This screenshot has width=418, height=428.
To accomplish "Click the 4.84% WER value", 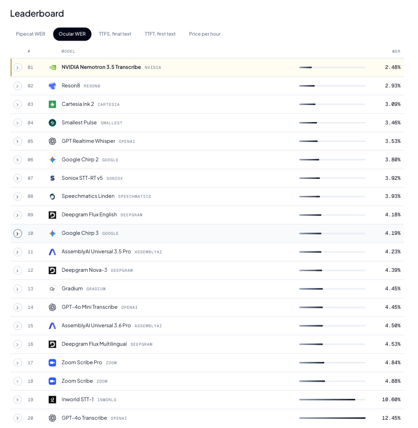I will click(393, 363).
